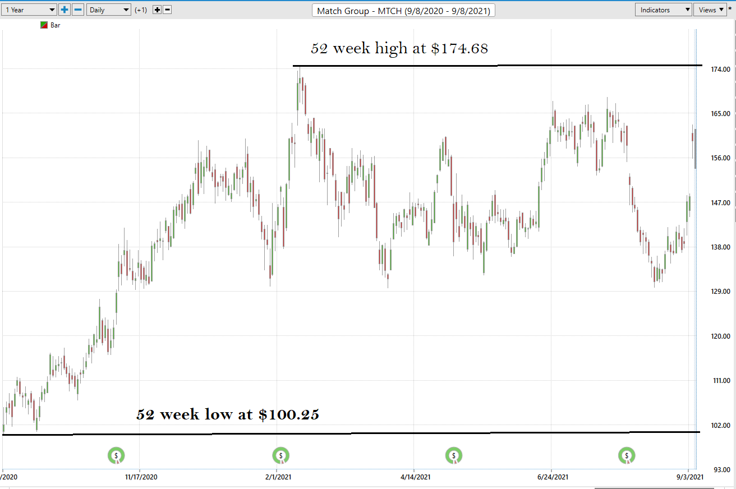Image resolution: width=736 pixels, height=489 pixels.
Task: Click the 11/17/2020 date axis label
Action: 141,477
